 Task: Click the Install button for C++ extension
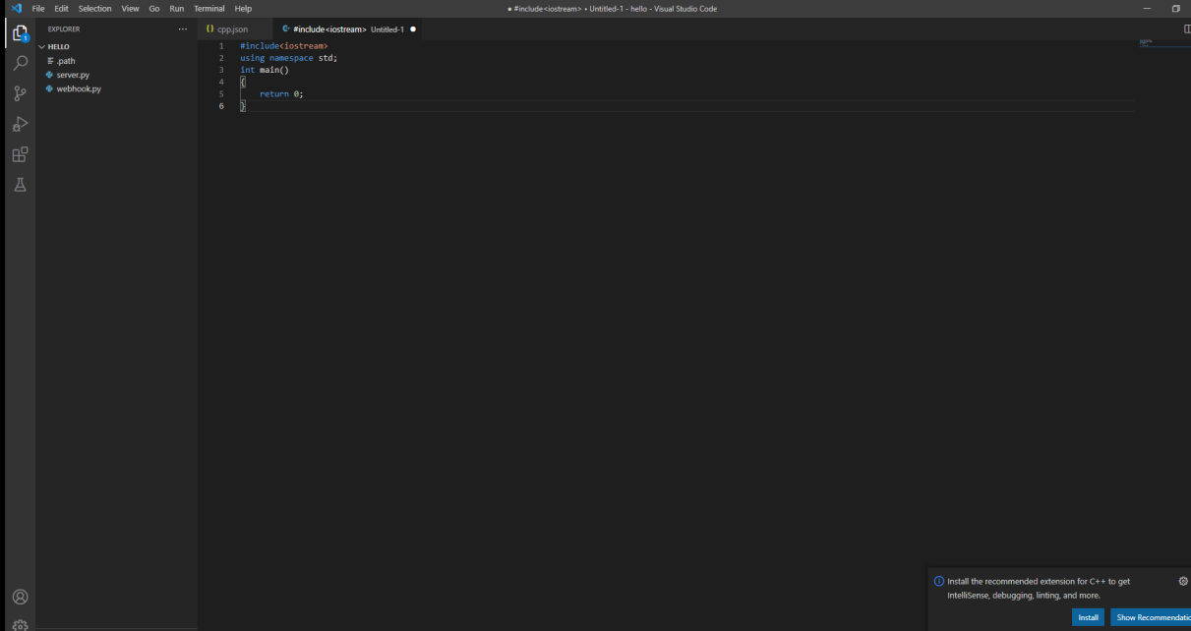point(1088,616)
